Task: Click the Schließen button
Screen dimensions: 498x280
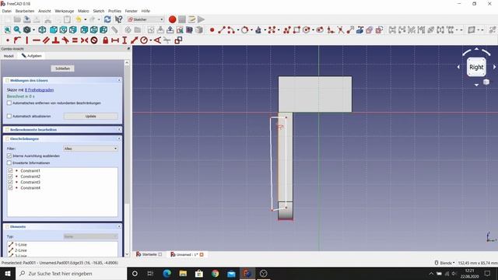Action: (62, 68)
